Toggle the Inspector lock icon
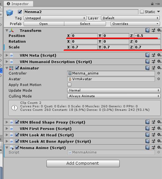Viewport: 162px width, 179px height. click(x=152, y=4)
